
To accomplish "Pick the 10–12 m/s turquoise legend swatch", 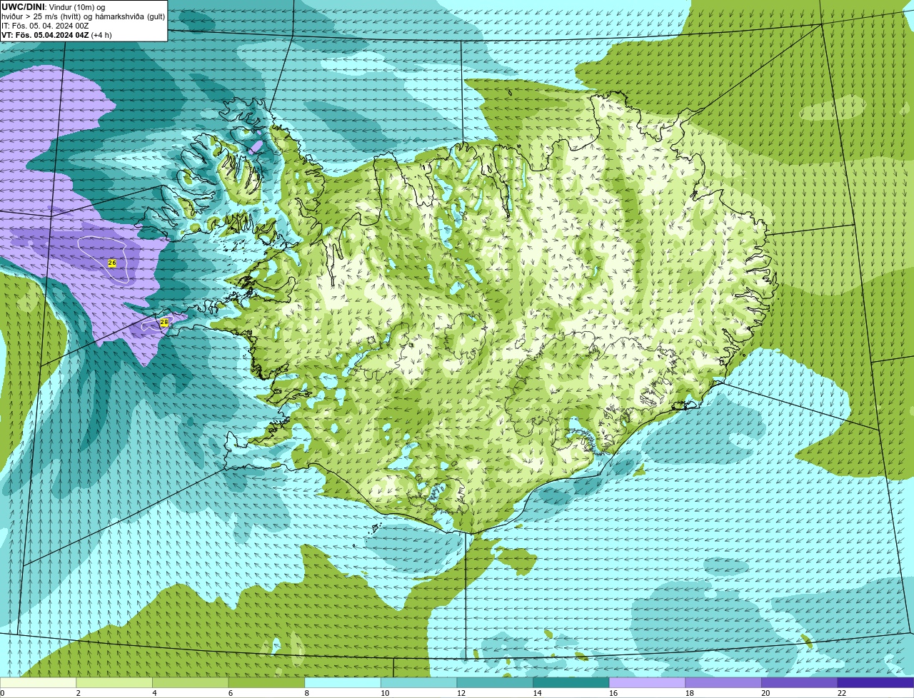I will (x=418, y=682).
